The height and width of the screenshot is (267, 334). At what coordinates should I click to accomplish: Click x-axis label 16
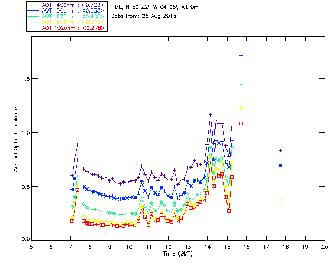coord(246,247)
